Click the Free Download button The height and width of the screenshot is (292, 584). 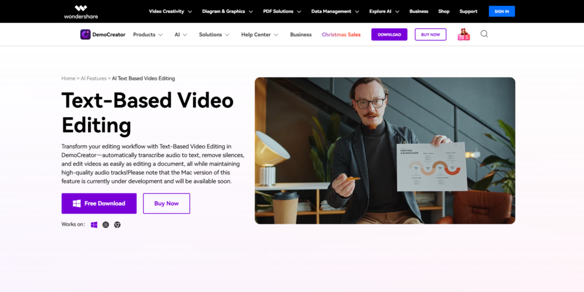point(99,203)
